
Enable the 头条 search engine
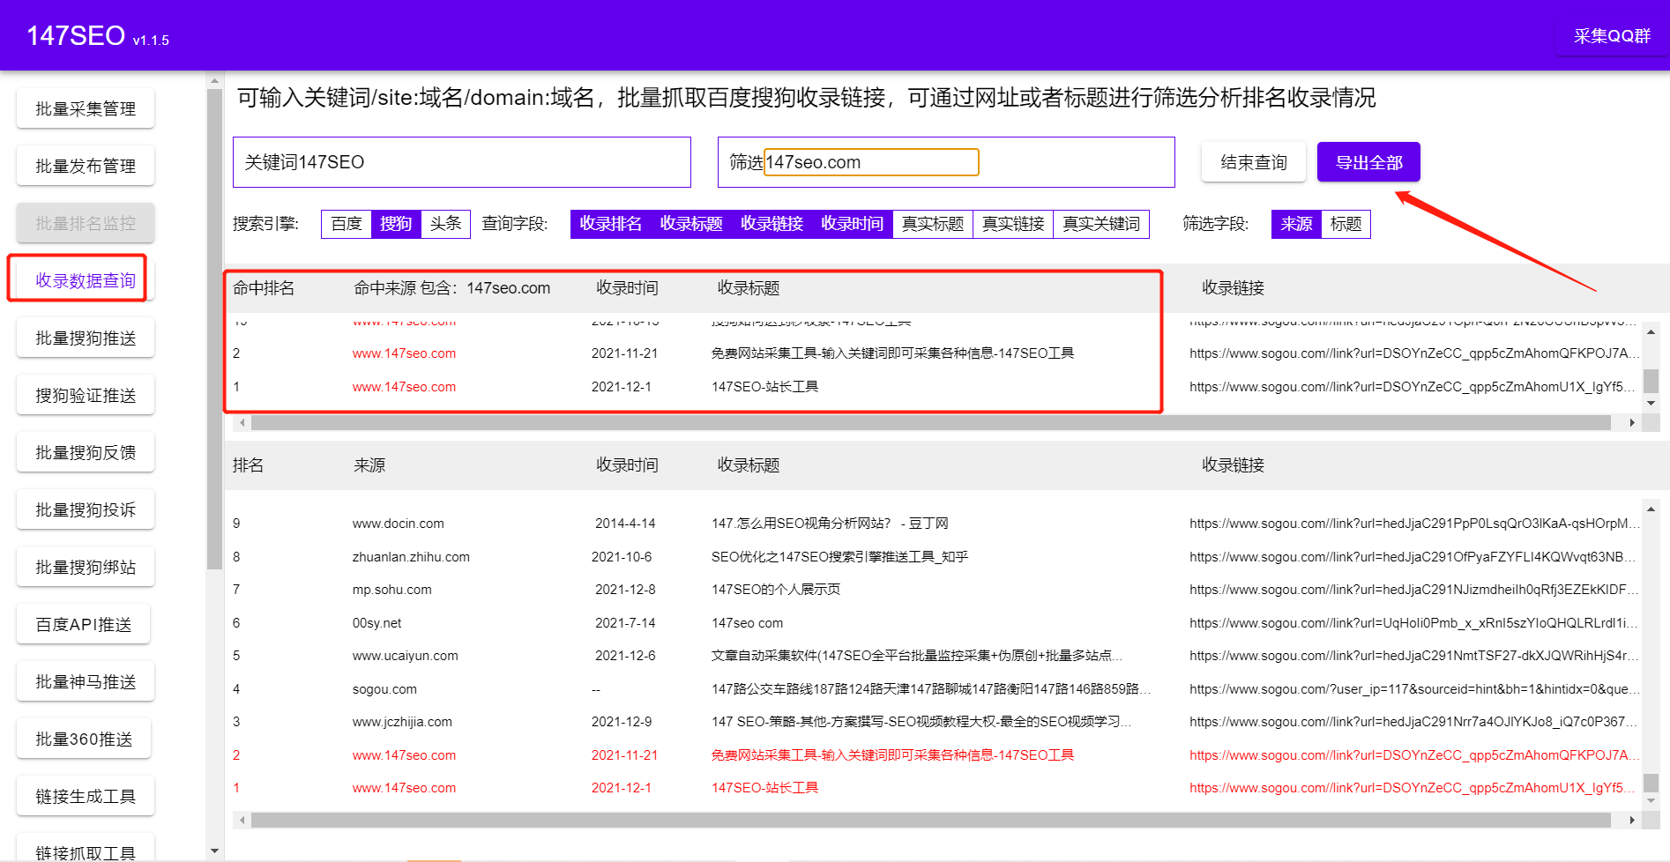point(445,224)
